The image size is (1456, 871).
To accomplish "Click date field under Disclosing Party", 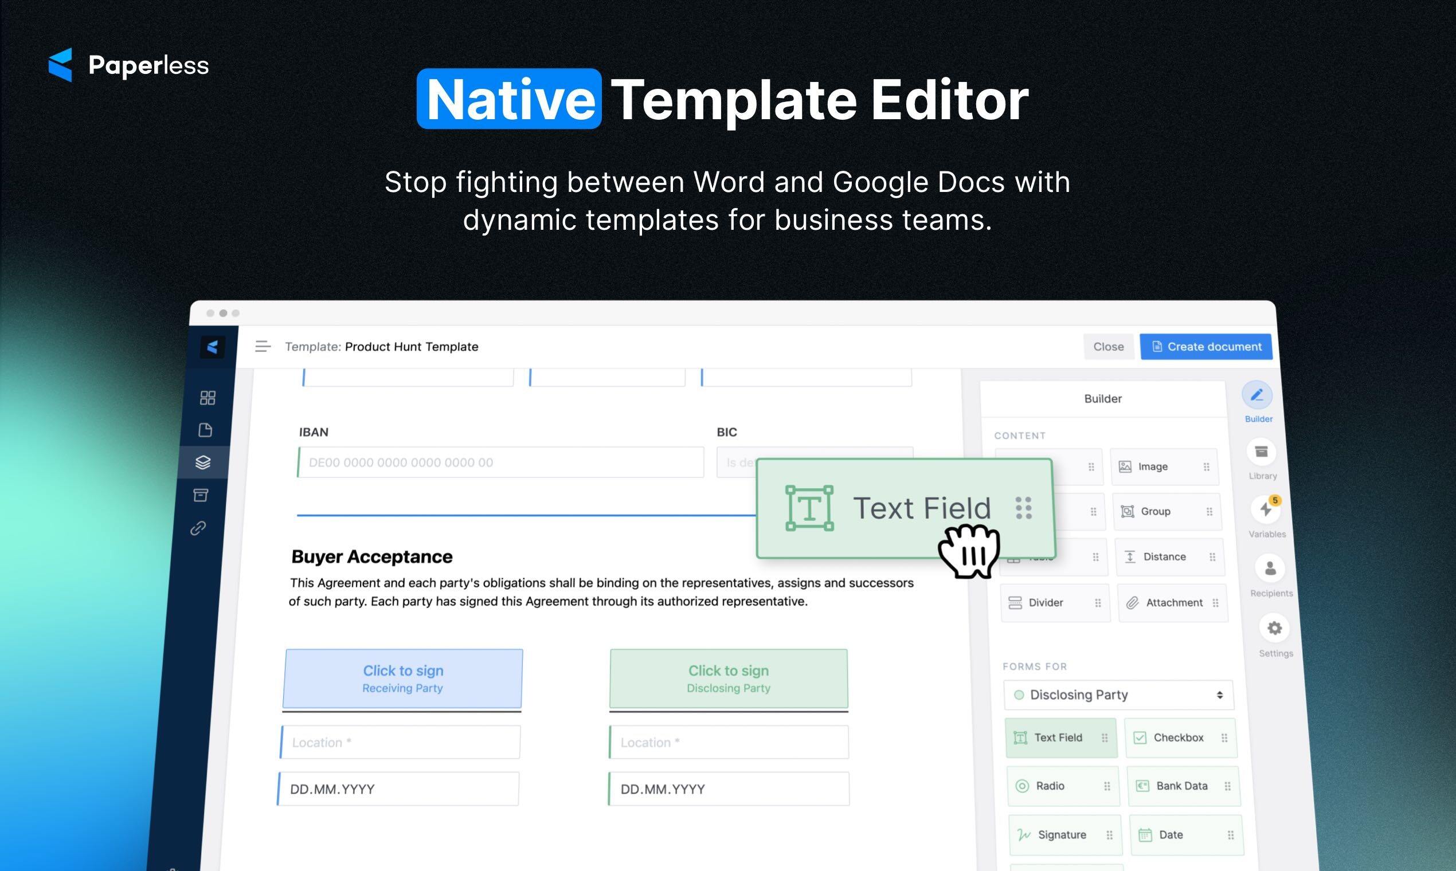I will [x=729, y=789].
